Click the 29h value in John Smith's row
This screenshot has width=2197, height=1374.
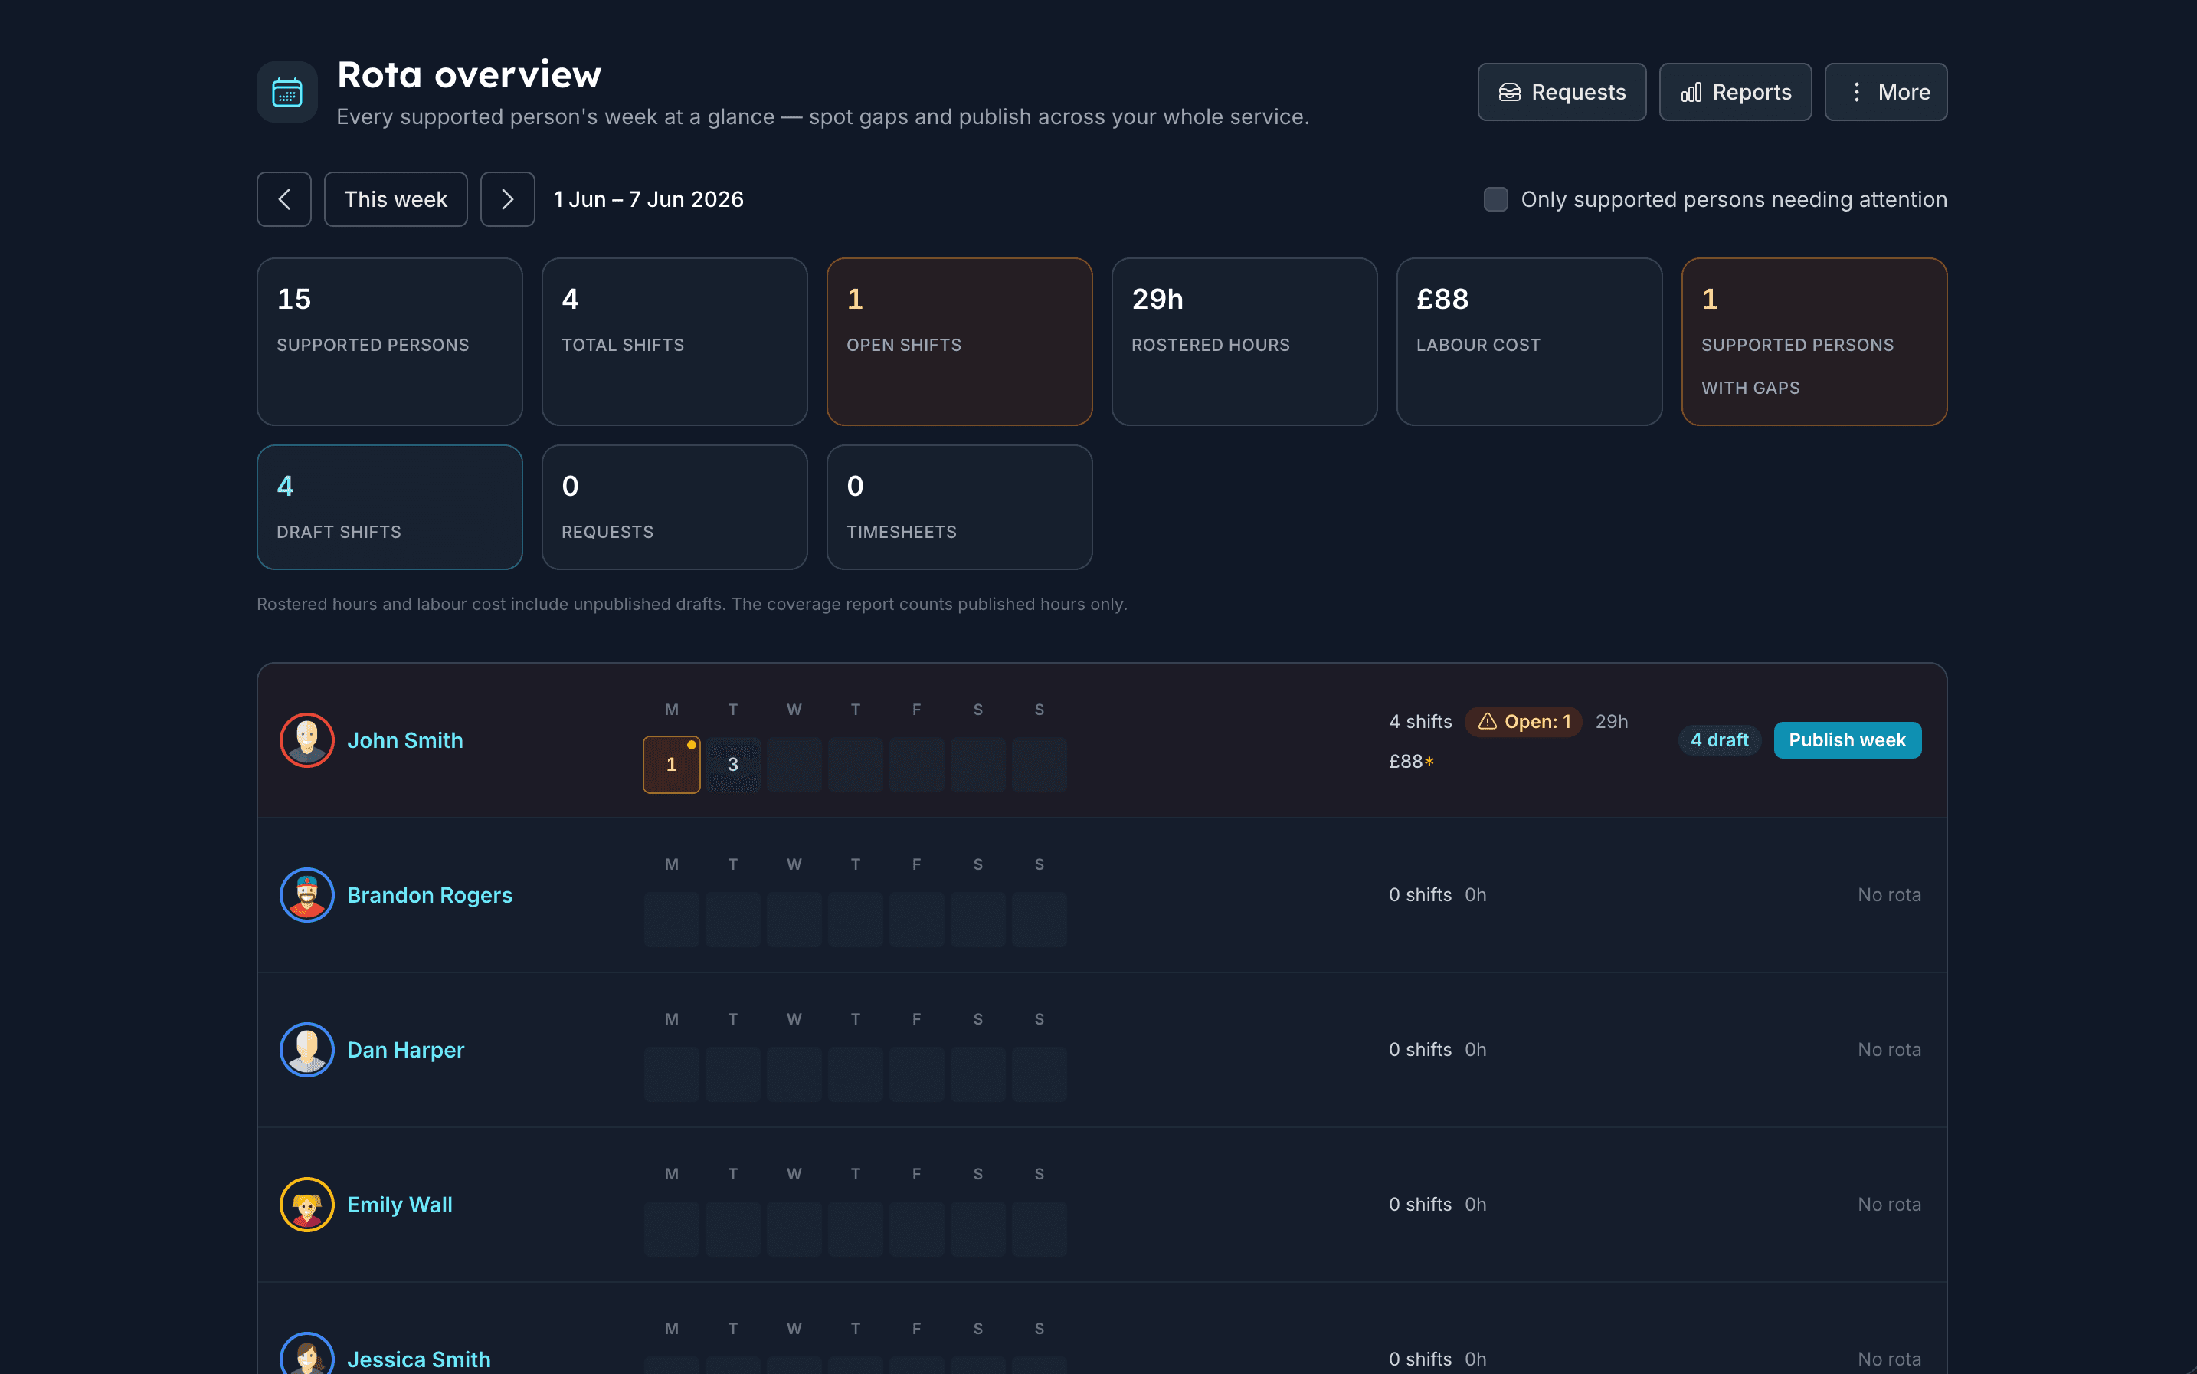coord(1612,722)
